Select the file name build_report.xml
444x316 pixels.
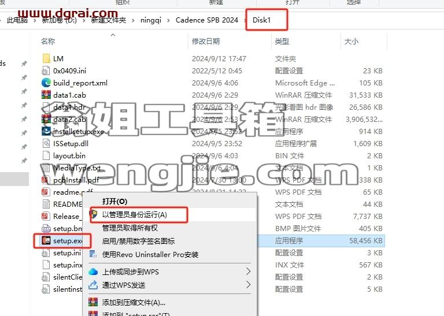tap(80, 83)
